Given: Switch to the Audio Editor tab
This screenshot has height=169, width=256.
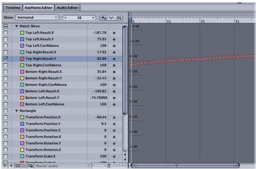Looking at the screenshot, I should coord(67,8).
